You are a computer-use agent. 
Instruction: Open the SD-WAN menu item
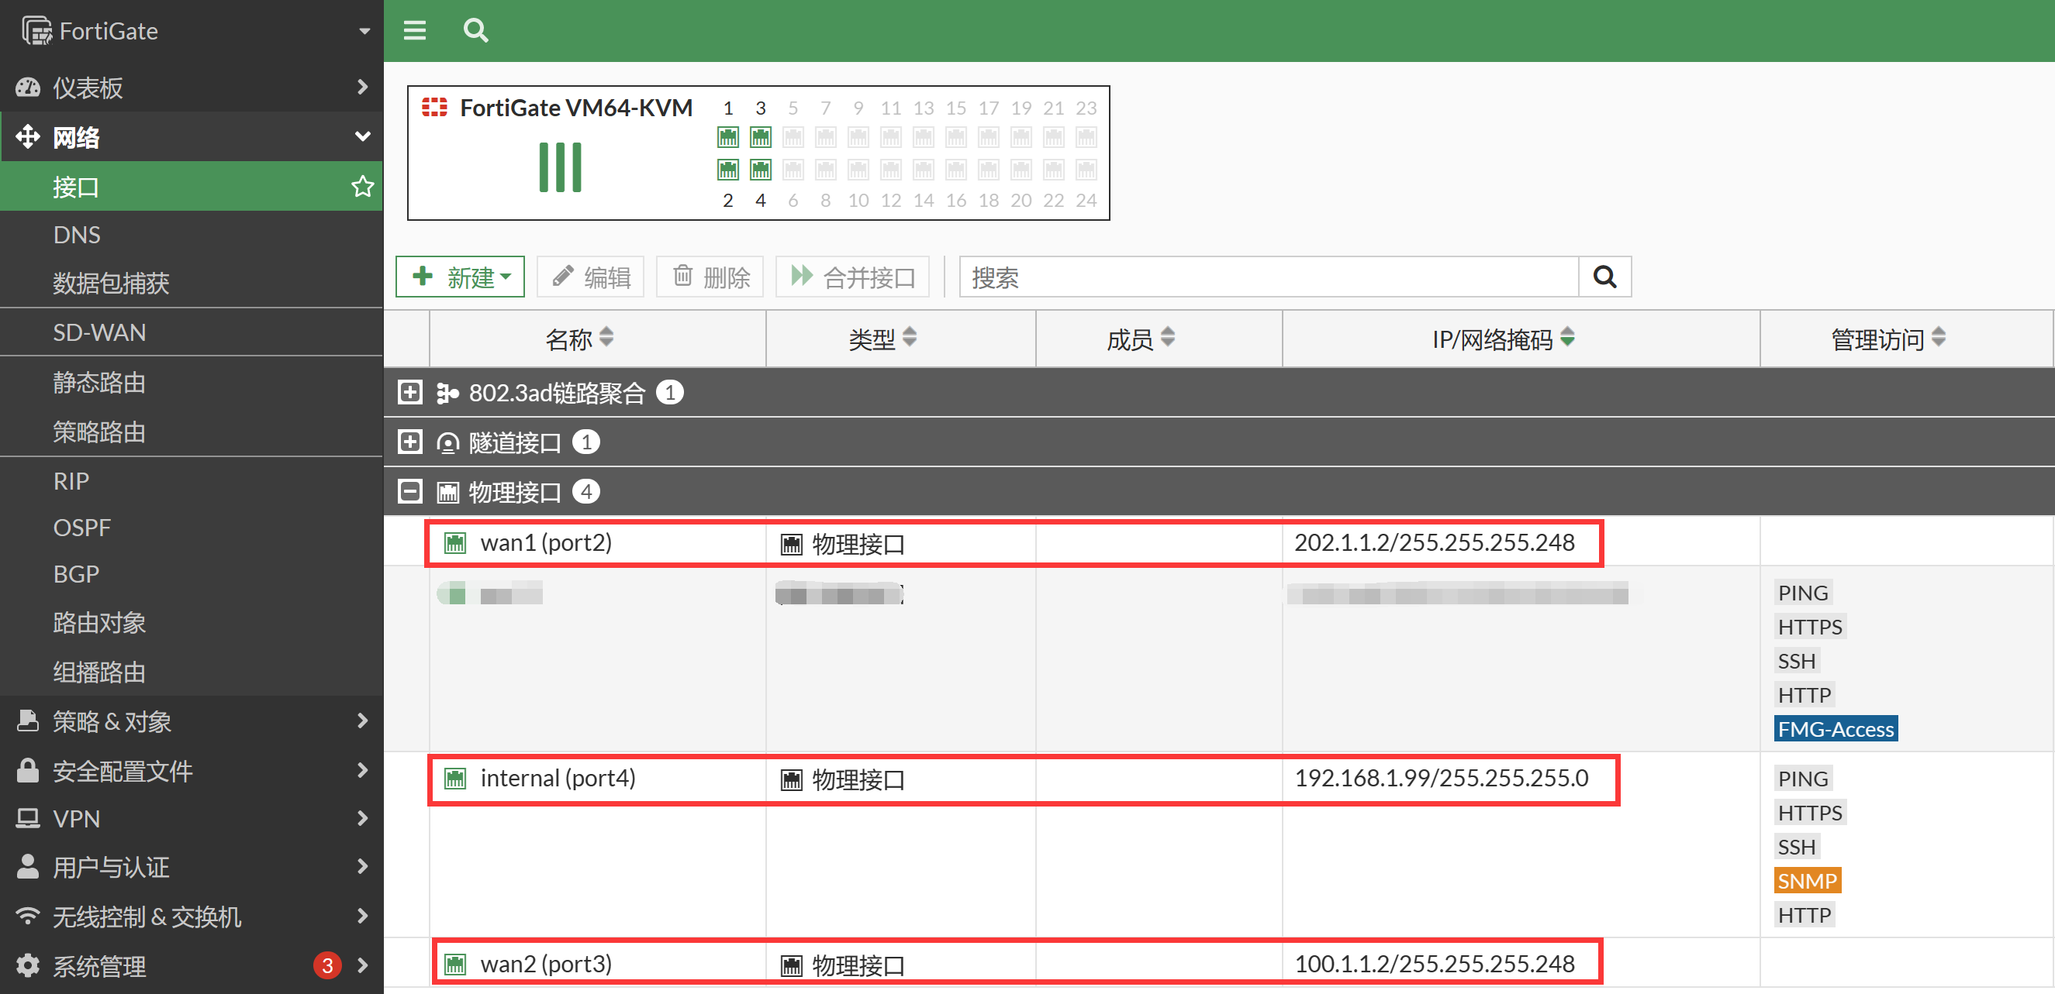(100, 332)
